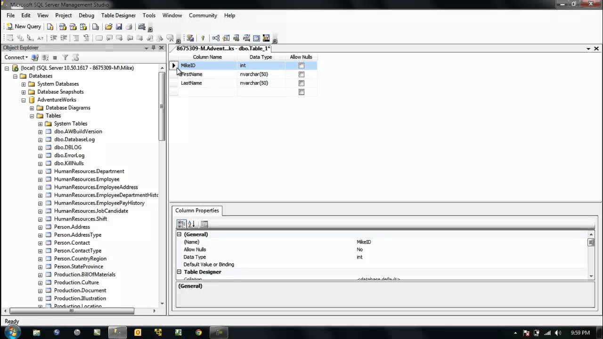Screen dimensions: 603x339
Task: Click the Relationships toolbar icon
Action: click(216, 38)
